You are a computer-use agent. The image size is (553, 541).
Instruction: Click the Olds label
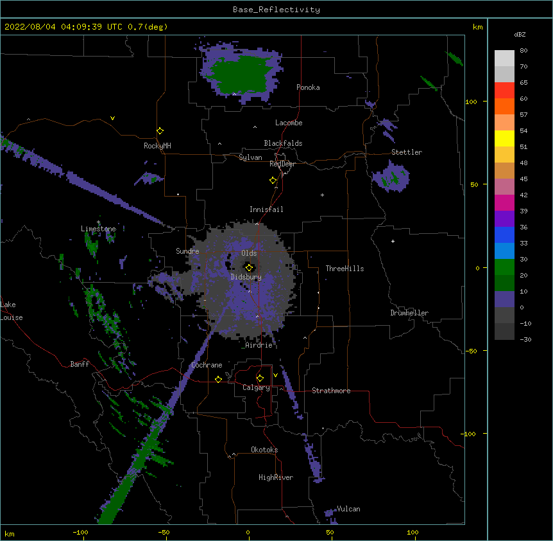[249, 253]
